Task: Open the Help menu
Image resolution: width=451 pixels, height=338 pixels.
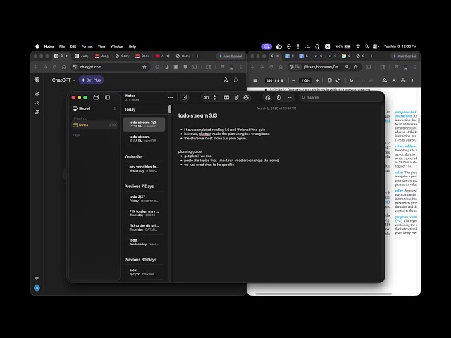Action: (x=132, y=46)
